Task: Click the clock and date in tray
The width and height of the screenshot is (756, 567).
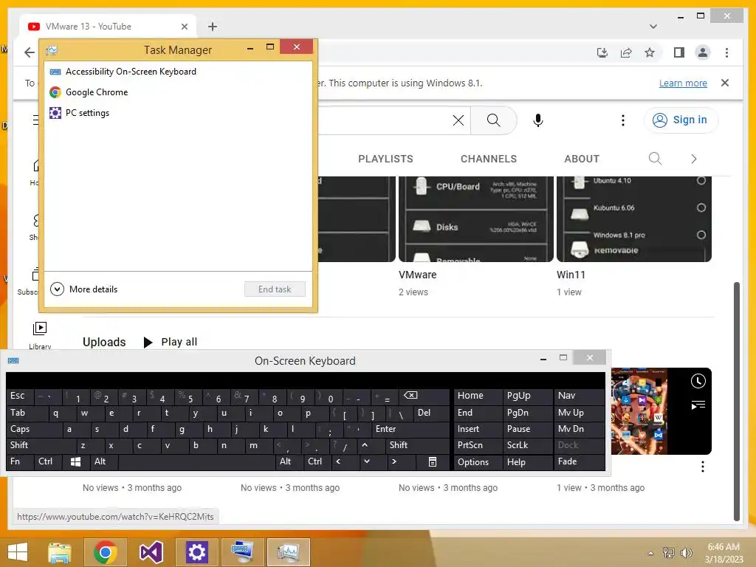Action: pyautogui.click(x=724, y=553)
